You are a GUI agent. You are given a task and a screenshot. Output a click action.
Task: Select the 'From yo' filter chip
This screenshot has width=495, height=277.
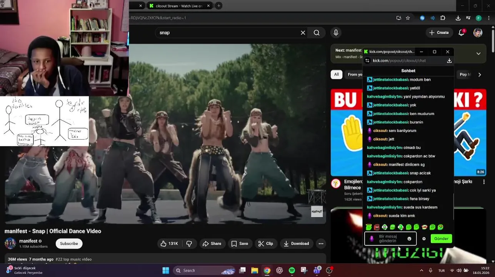[355, 75]
